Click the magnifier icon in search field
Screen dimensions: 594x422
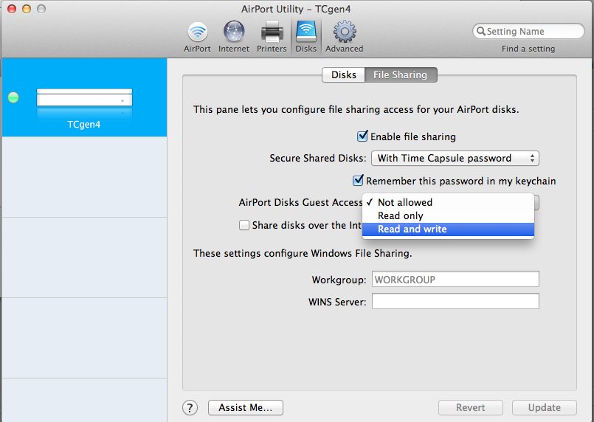tap(480, 31)
